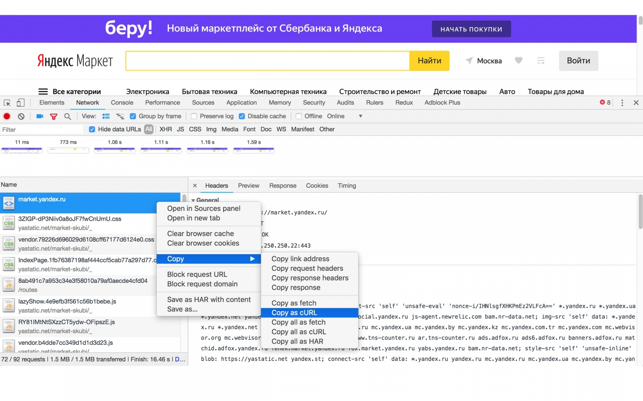Open the Бытовая техника category link
Screen dimensions: 643x401
point(209,91)
